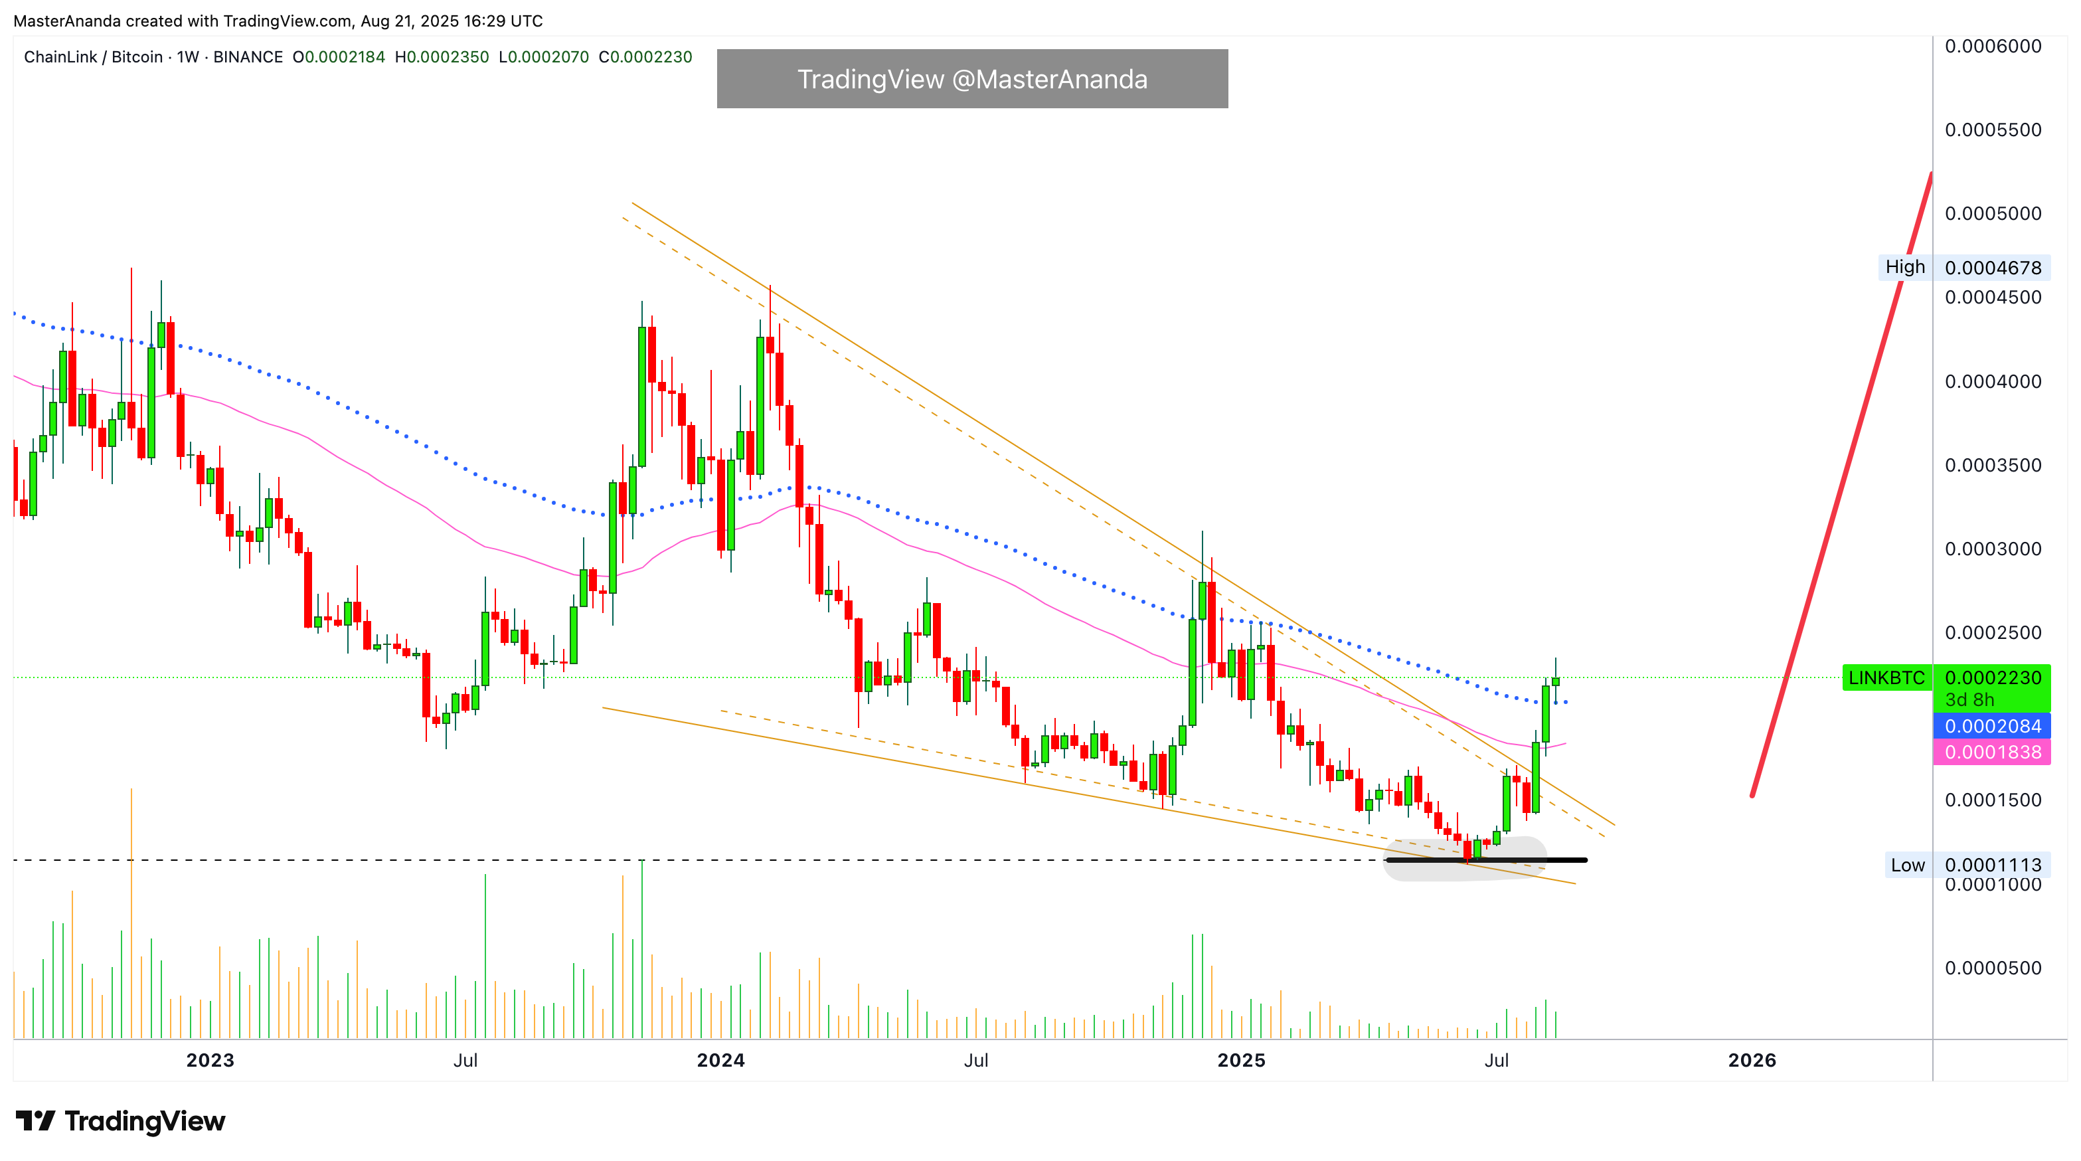Click the blue 0.0002084 moving average label

coord(1992,725)
